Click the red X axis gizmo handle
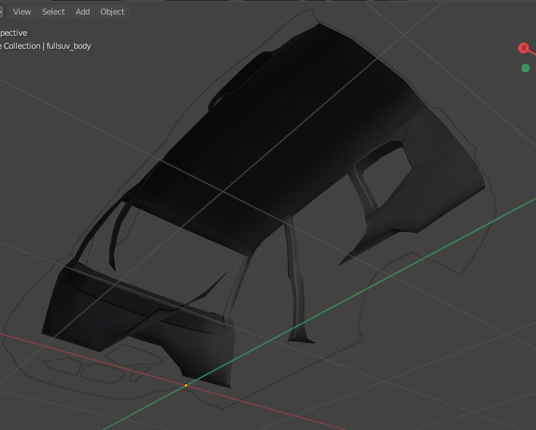The height and width of the screenshot is (430, 536). pyautogui.click(x=524, y=48)
